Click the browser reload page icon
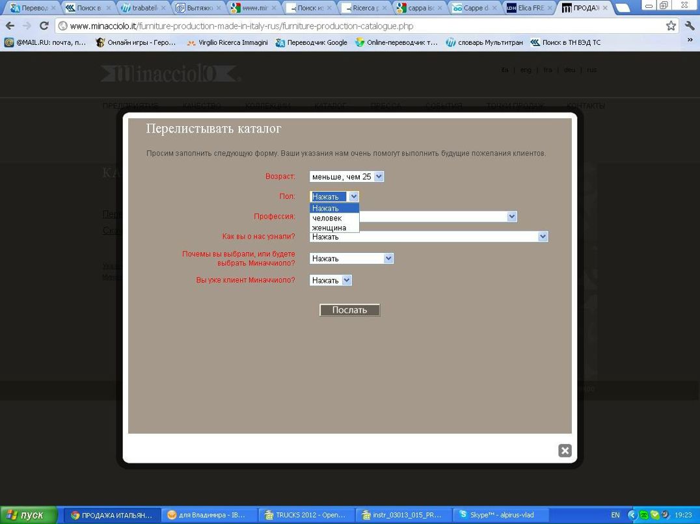The width and height of the screenshot is (700, 524). (44, 26)
